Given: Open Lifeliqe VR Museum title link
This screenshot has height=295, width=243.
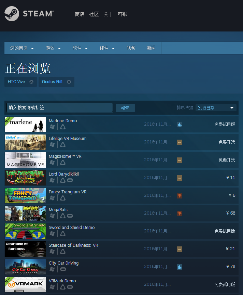Looking at the screenshot, I should tap(68, 139).
